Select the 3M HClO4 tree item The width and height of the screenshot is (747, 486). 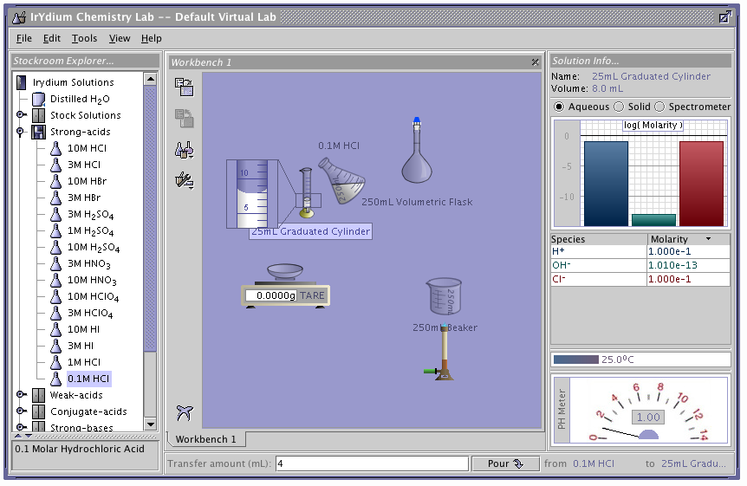[x=90, y=313]
